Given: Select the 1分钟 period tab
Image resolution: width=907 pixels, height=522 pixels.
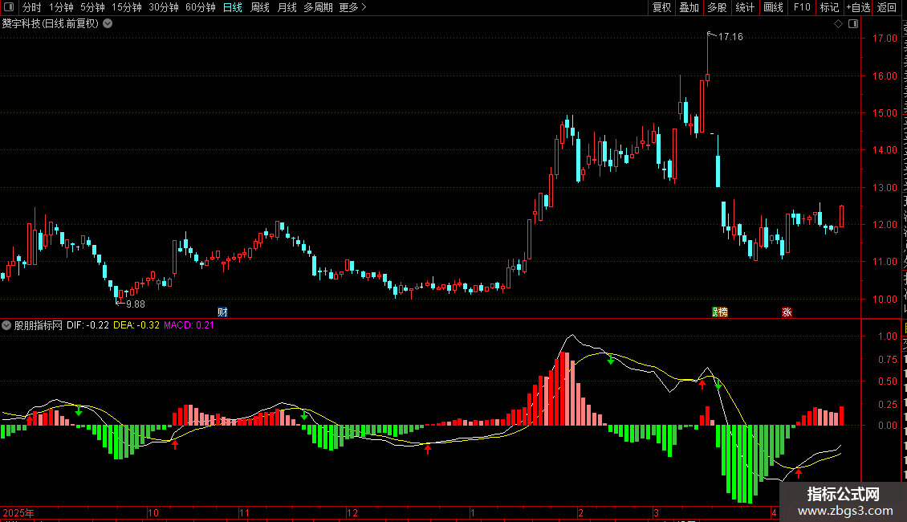Looking at the screenshot, I should [61, 7].
